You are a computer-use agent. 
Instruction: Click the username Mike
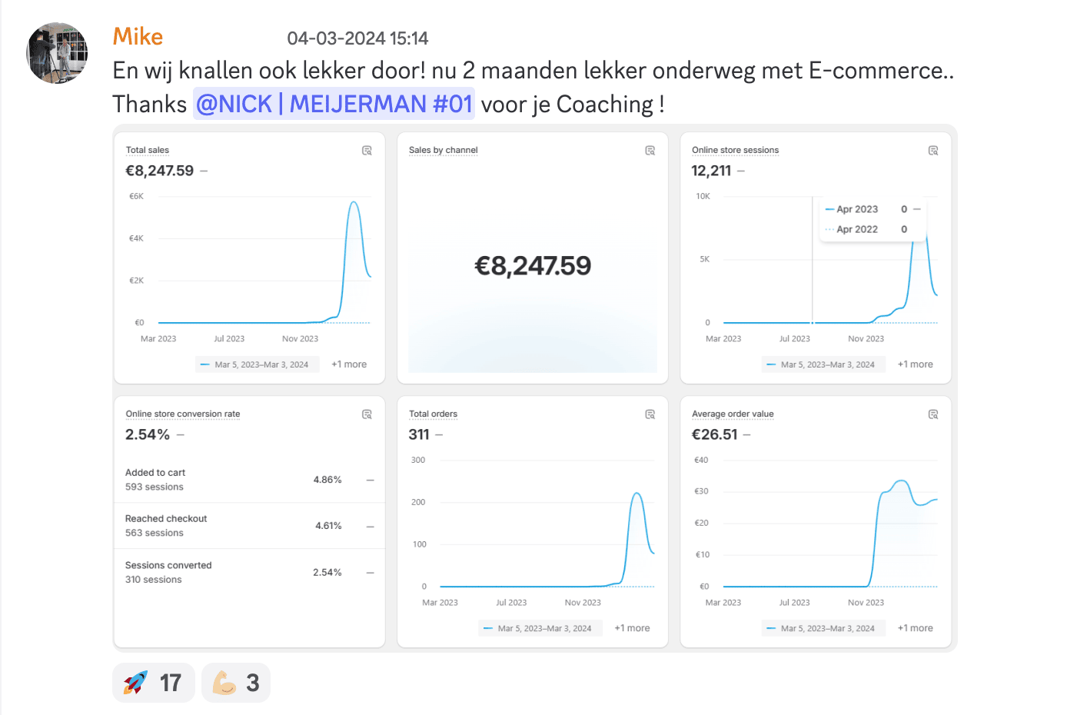point(138,37)
